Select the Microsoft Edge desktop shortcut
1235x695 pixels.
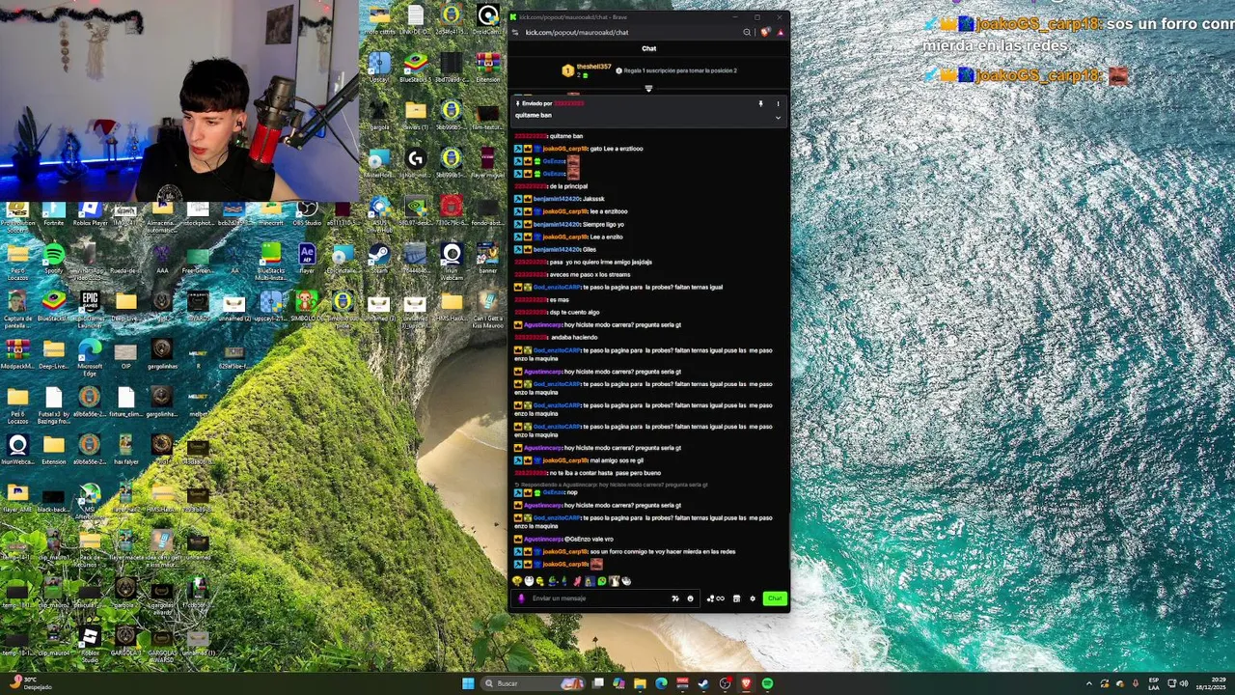click(x=90, y=355)
